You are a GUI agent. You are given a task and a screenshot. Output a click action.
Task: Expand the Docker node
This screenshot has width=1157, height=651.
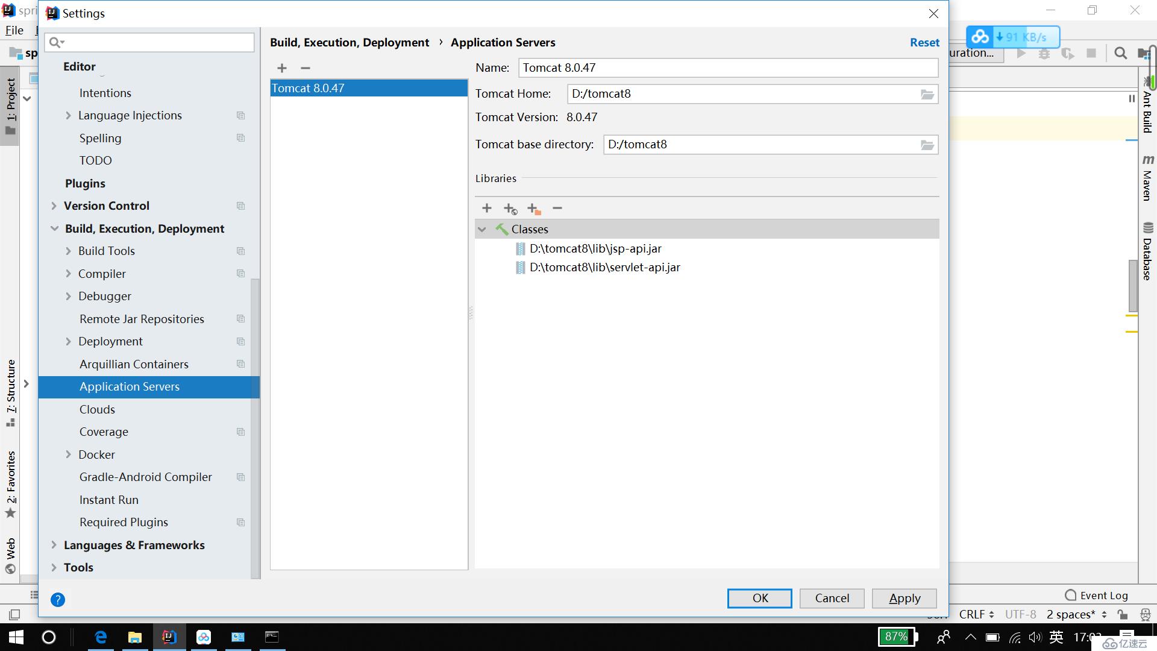coord(68,454)
